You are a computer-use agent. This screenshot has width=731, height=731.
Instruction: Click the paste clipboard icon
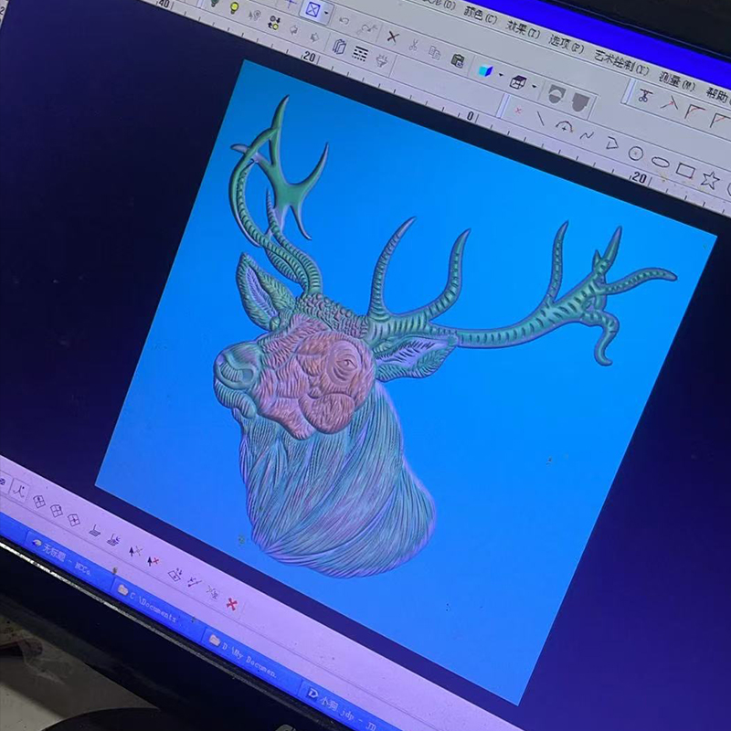click(x=458, y=59)
